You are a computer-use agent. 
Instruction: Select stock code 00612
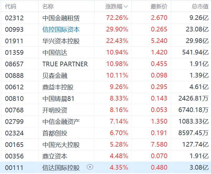(x=14, y=87)
